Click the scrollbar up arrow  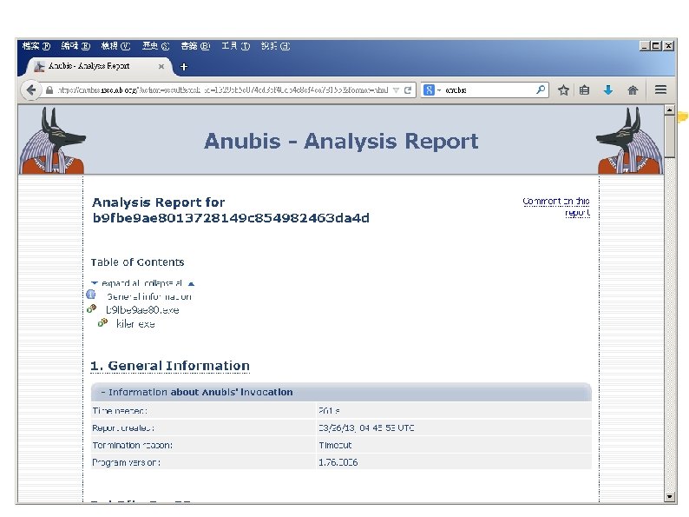670,110
